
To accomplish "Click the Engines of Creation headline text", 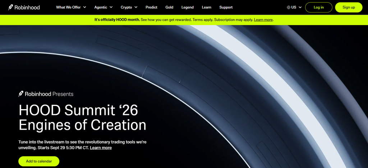I will click(82, 125).
